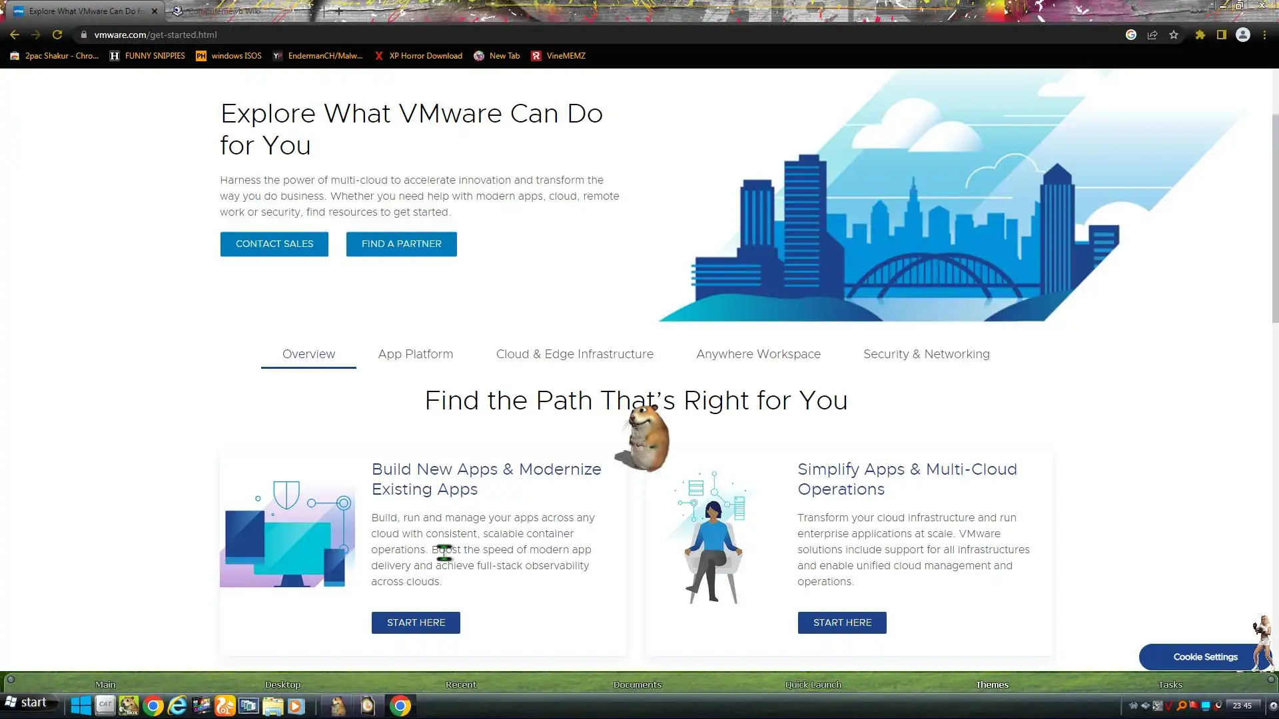Click the Contact Sales button

(x=274, y=244)
